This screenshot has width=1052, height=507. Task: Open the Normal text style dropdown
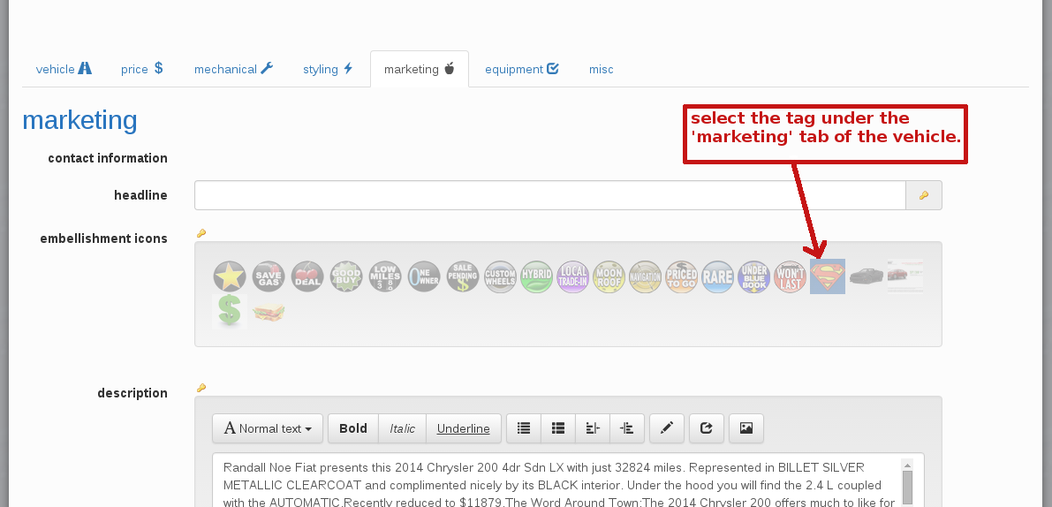[268, 428]
